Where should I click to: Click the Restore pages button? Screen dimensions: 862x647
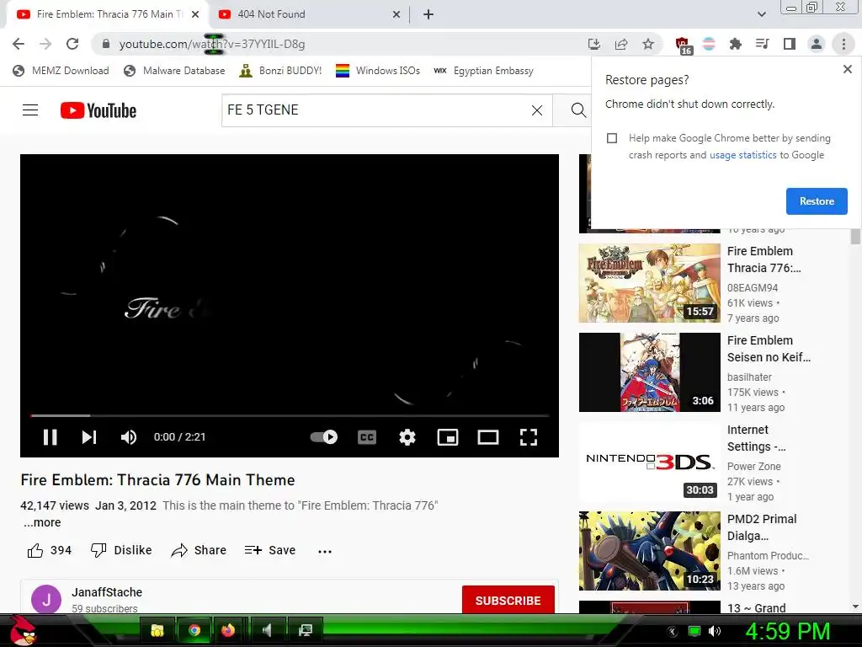click(817, 201)
